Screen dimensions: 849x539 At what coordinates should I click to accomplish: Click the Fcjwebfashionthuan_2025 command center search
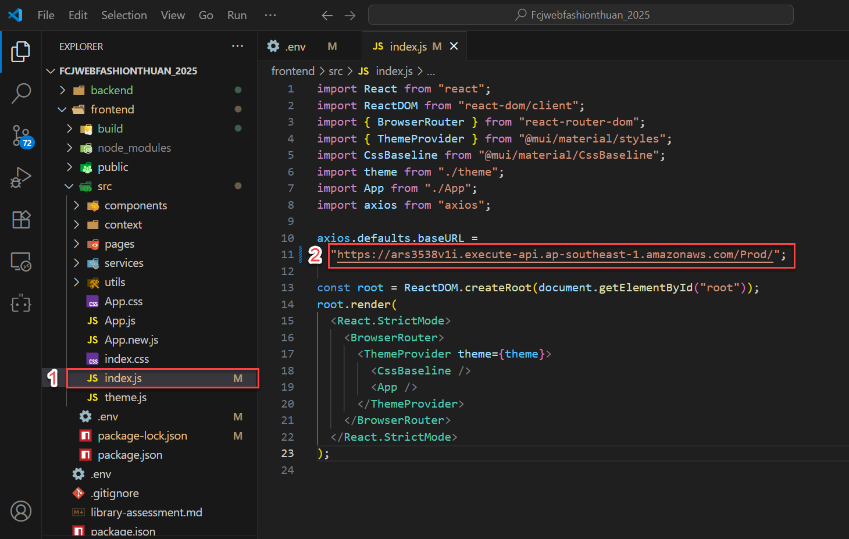point(580,15)
